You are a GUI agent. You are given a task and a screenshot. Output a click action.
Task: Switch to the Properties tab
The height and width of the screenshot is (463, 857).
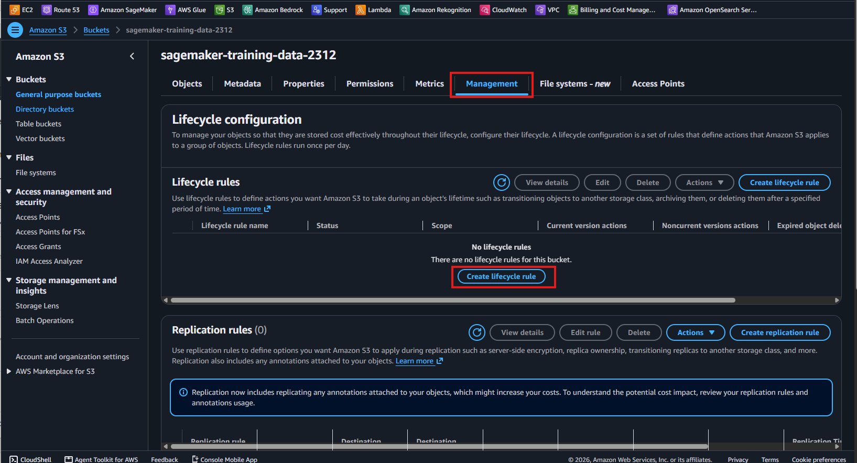pyautogui.click(x=304, y=84)
